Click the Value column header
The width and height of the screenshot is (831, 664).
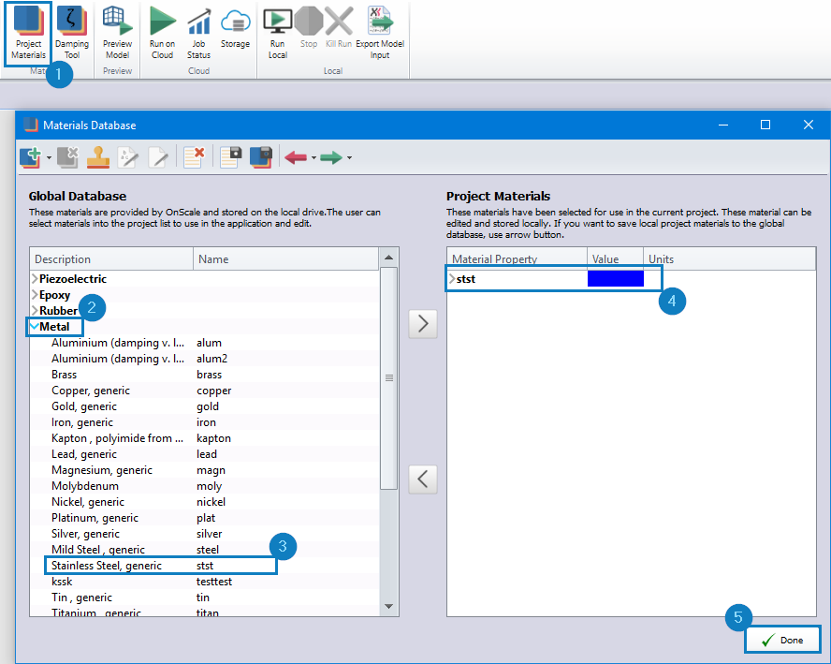pos(615,258)
